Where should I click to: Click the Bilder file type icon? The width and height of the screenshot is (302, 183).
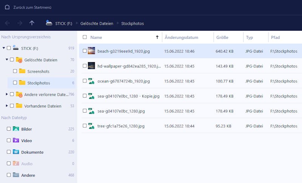(16, 129)
